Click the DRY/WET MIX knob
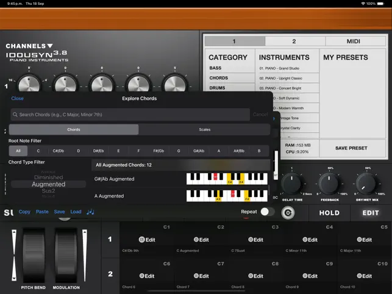Image resolution: width=392 pixels, height=294 pixels. tap(366, 184)
